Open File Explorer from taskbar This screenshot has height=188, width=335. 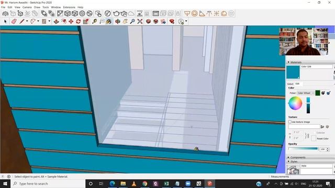[123, 183]
